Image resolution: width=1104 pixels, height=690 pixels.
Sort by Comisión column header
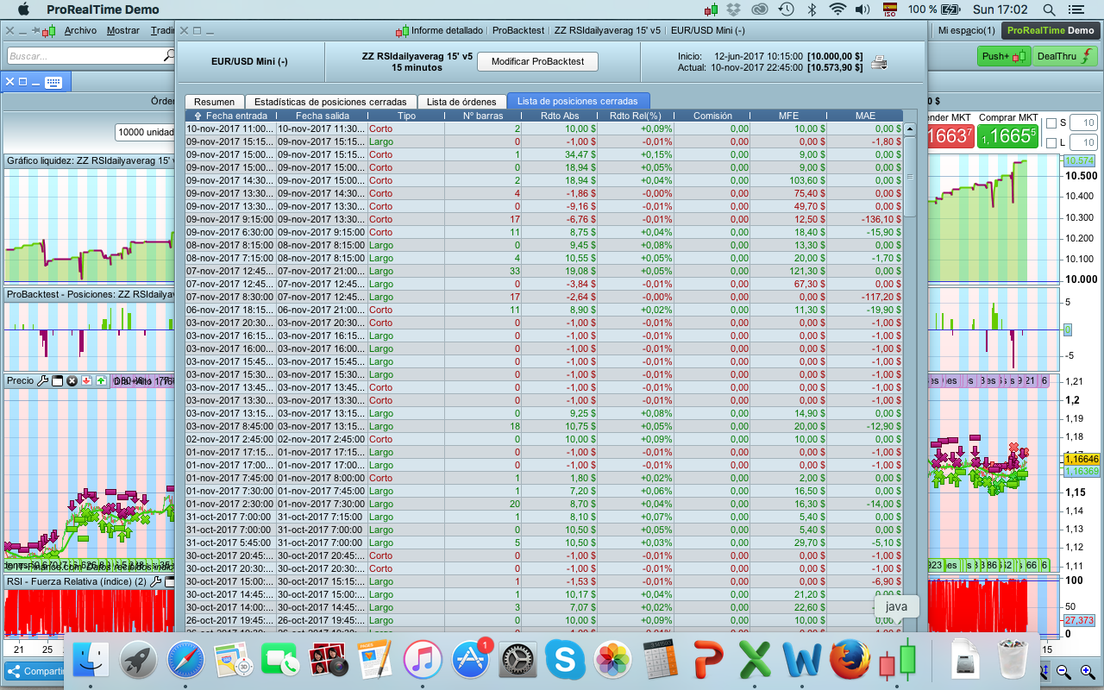point(713,116)
